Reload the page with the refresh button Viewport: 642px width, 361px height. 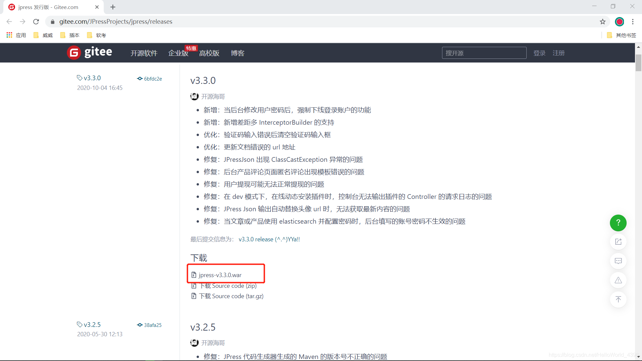tap(36, 22)
